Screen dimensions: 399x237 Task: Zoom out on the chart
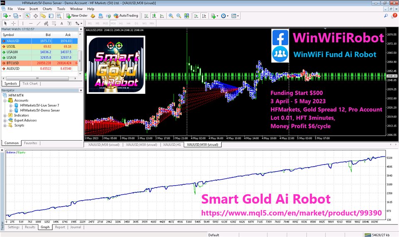tap(179, 16)
